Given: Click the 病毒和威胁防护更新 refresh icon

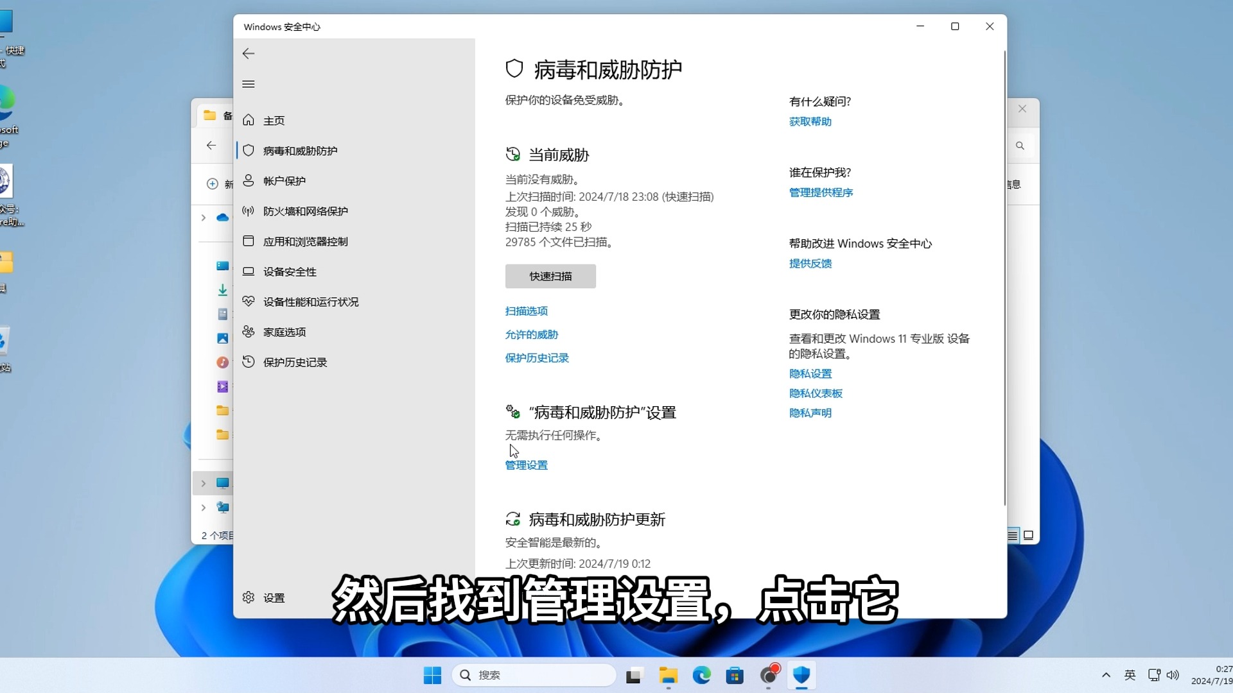Looking at the screenshot, I should [512, 519].
